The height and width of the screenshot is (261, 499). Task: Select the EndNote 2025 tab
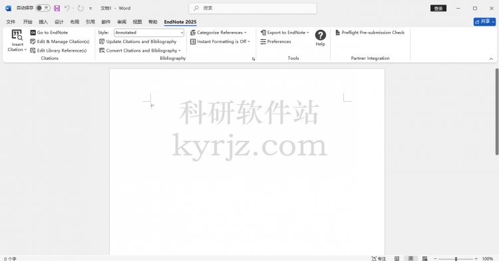pyautogui.click(x=180, y=22)
